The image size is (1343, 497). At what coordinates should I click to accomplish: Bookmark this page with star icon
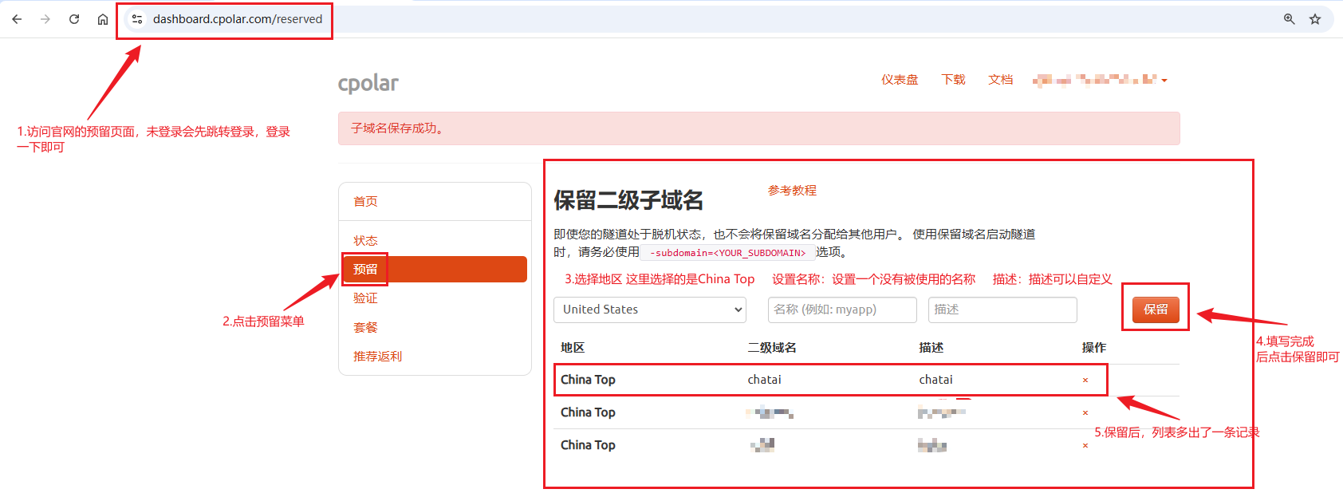(x=1315, y=19)
